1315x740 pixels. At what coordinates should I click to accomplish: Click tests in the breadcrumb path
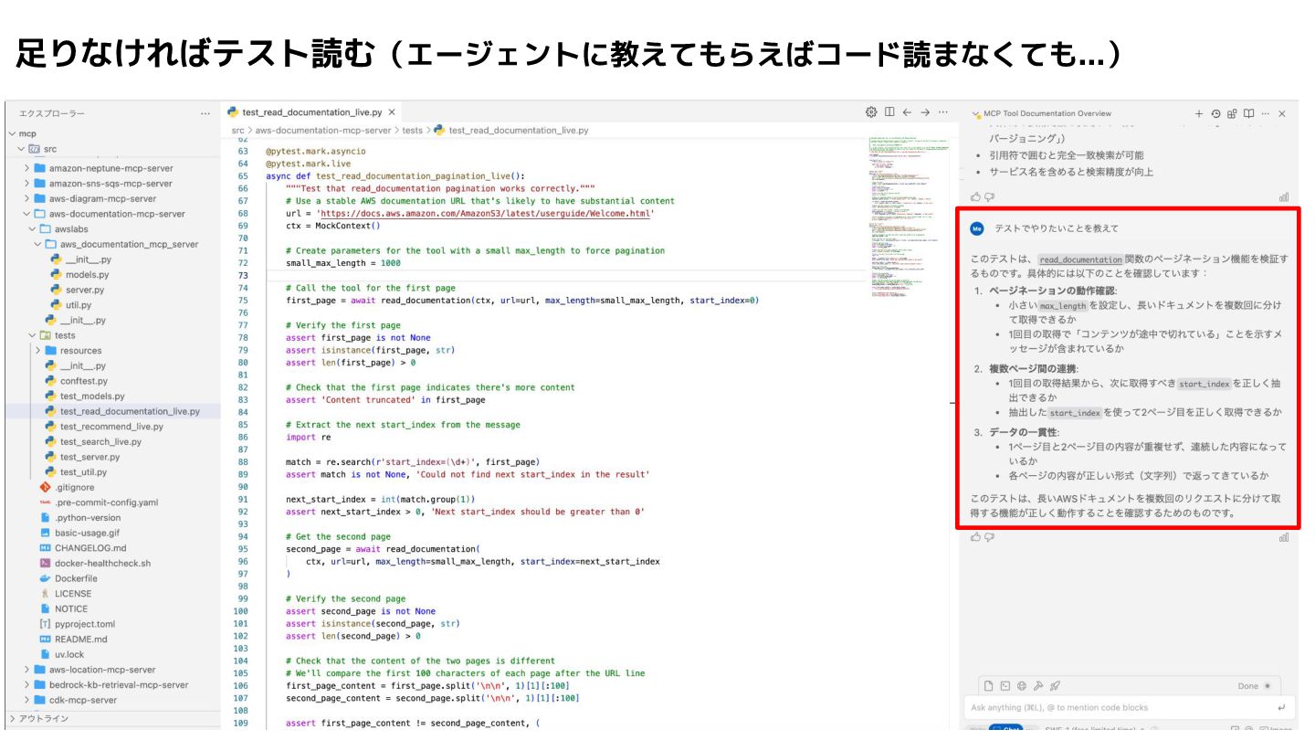pos(413,131)
